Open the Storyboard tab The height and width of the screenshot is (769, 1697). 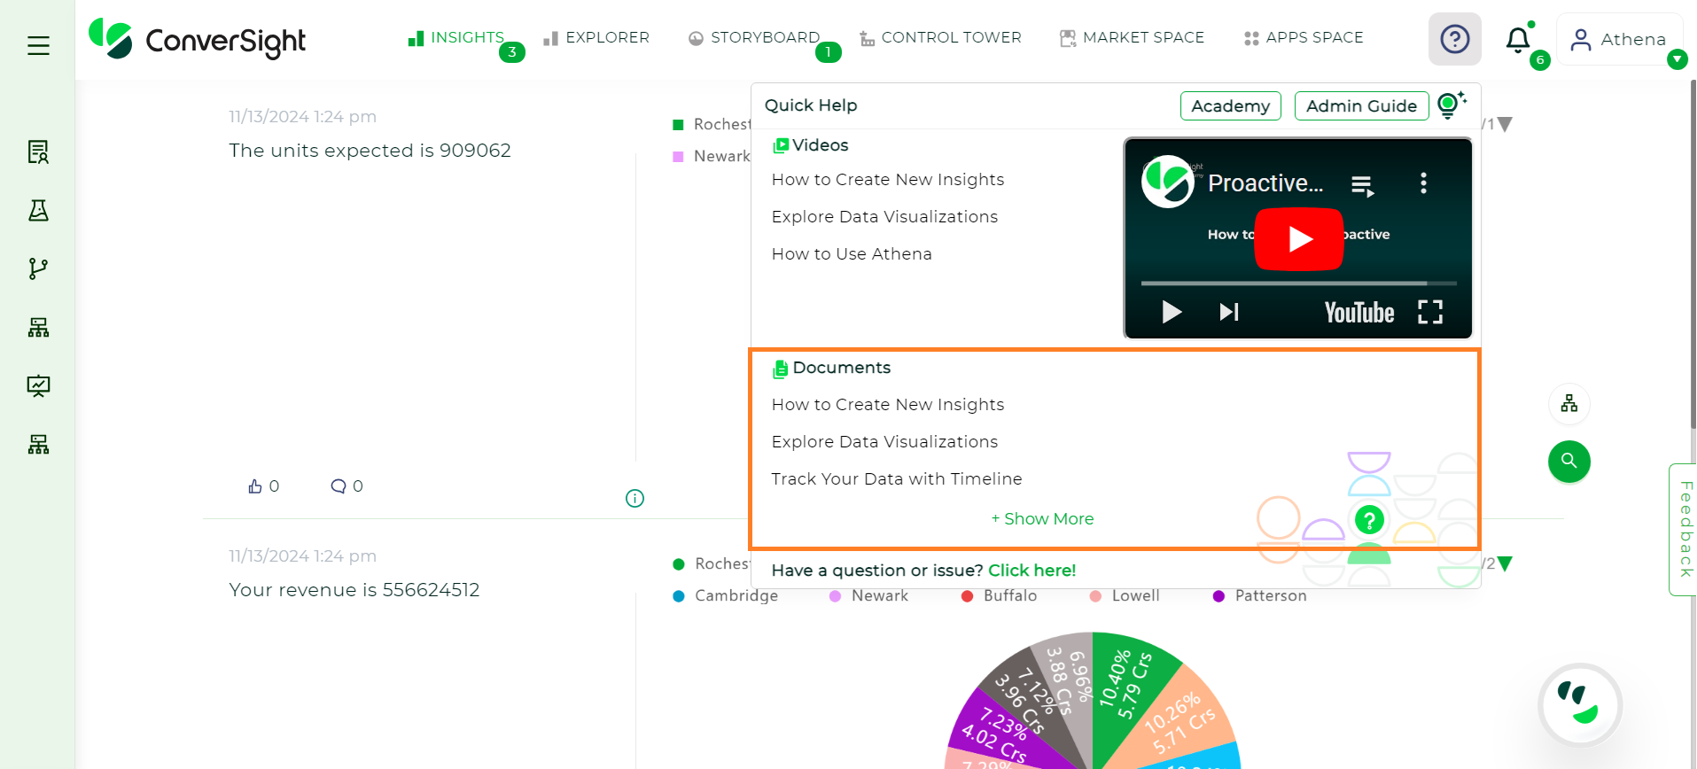pos(754,38)
